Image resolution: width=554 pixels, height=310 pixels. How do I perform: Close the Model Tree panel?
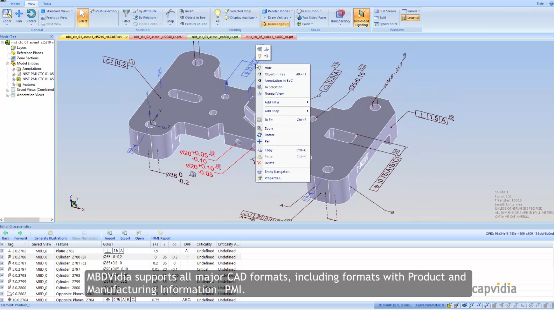[51, 36]
